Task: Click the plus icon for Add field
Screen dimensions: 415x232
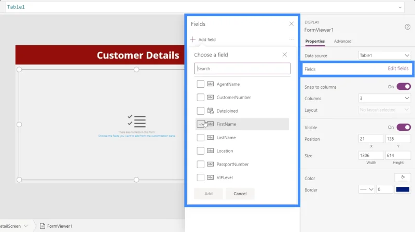Action: click(192, 39)
